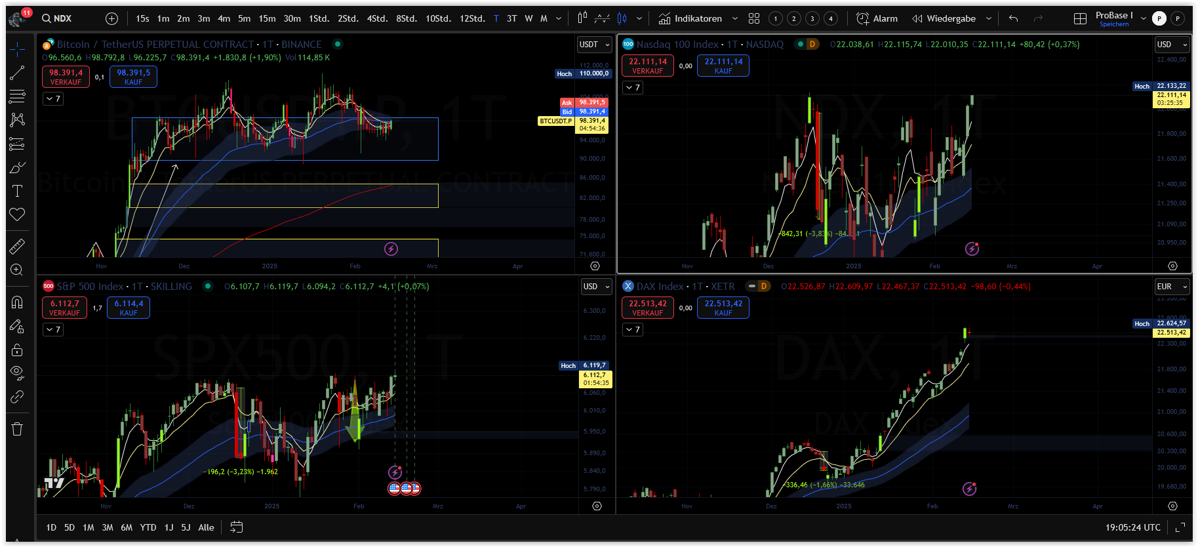Open chart settings gear on Bitcoin chart
The image size is (1198, 547).
coord(595,266)
